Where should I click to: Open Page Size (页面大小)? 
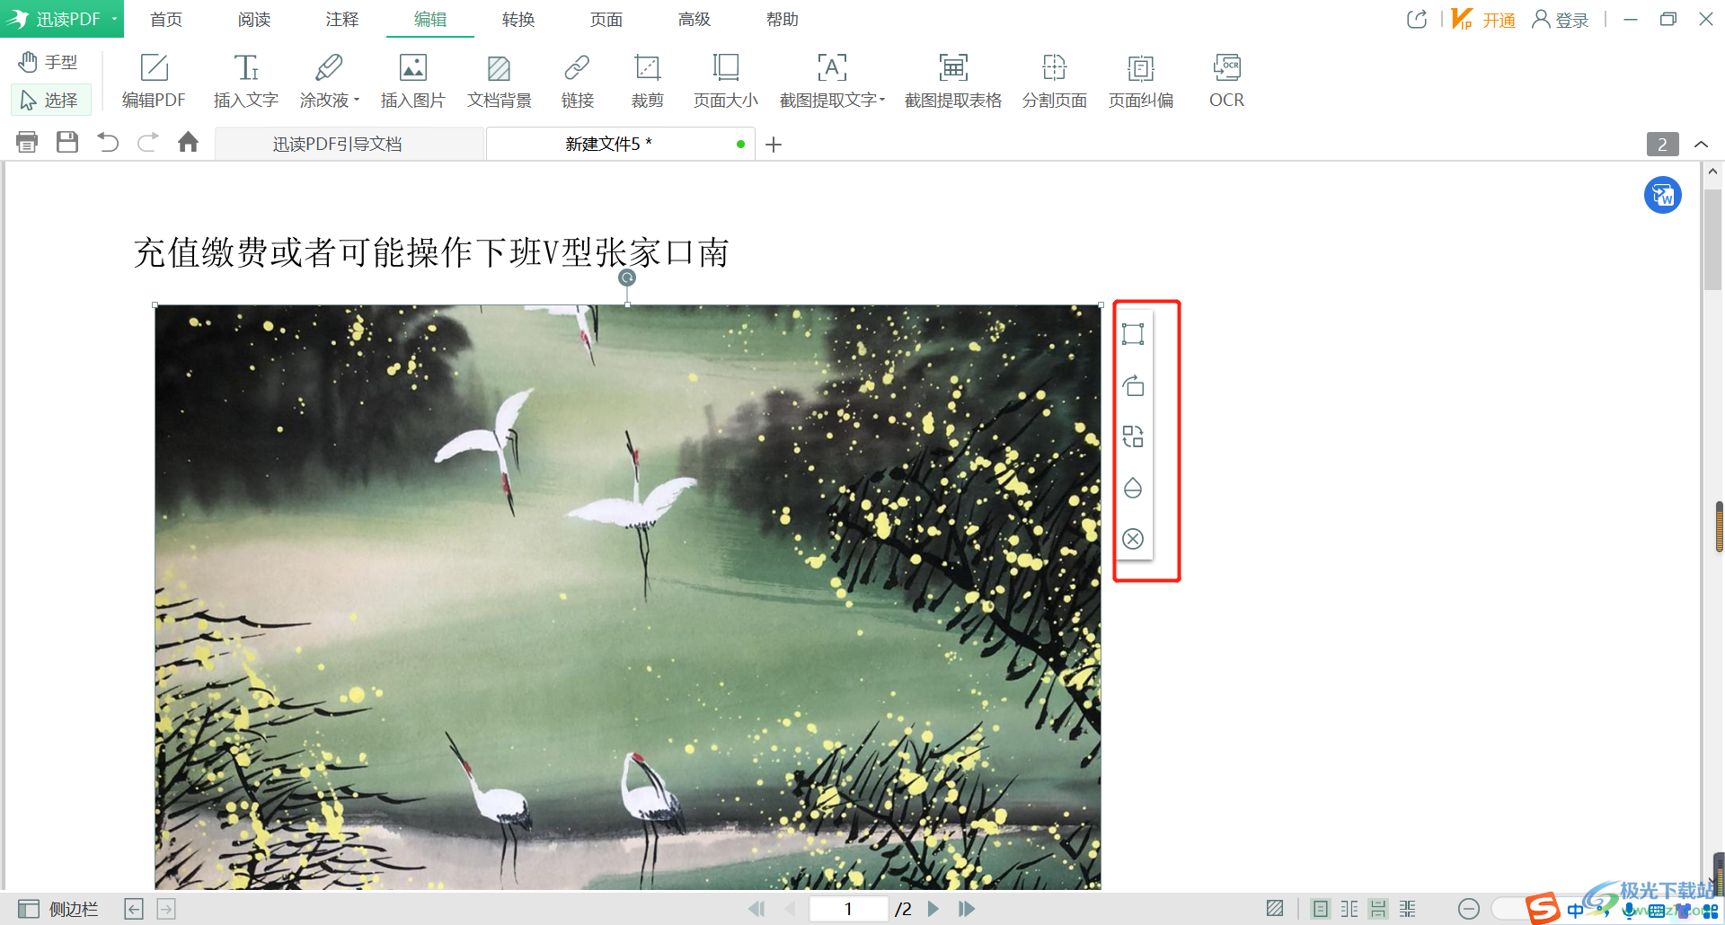click(725, 81)
